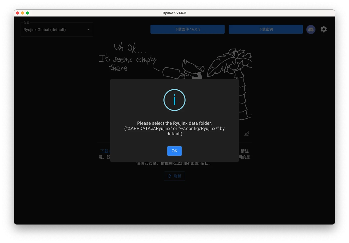Image resolution: width=349 pixels, height=243 pixels.
Task: Click the RyuSAK v1.6.2 window title
Action: (x=174, y=13)
